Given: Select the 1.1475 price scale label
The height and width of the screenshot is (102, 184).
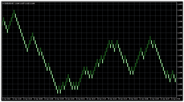Looking at the screenshot, I should point(180,4).
